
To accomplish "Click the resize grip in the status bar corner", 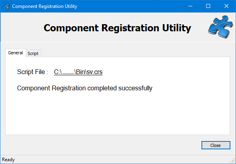I will coord(232,160).
